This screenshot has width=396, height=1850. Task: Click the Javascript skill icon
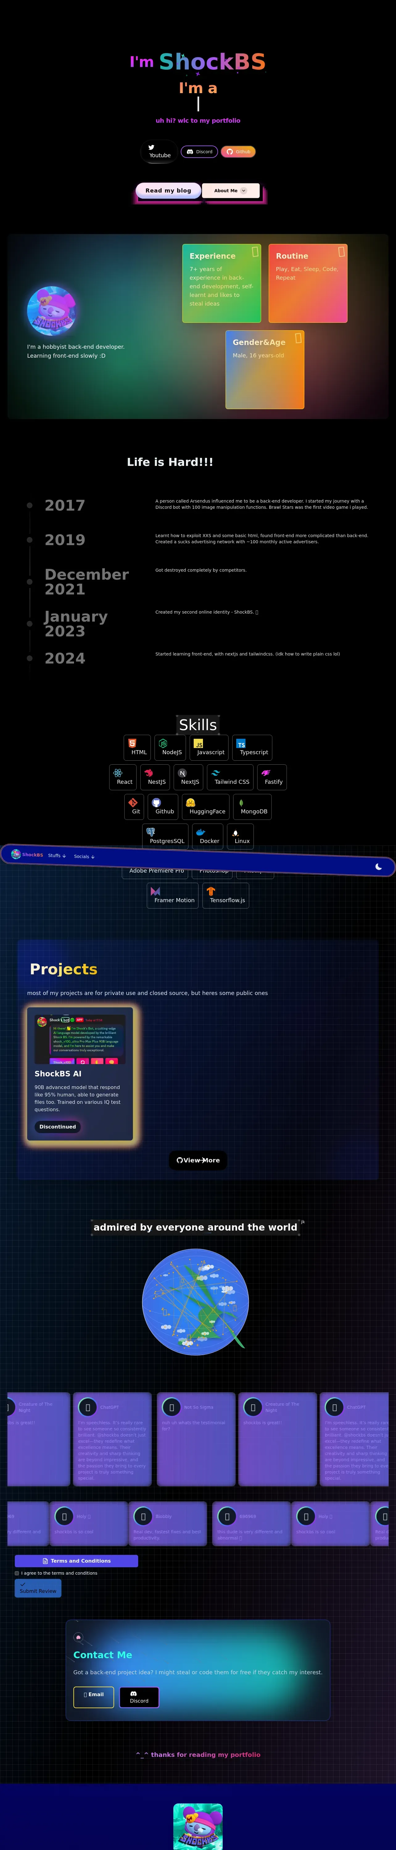[198, 743]
